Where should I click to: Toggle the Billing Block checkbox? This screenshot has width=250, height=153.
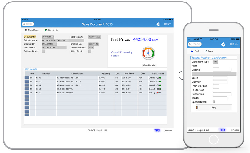tap(90, 52)
